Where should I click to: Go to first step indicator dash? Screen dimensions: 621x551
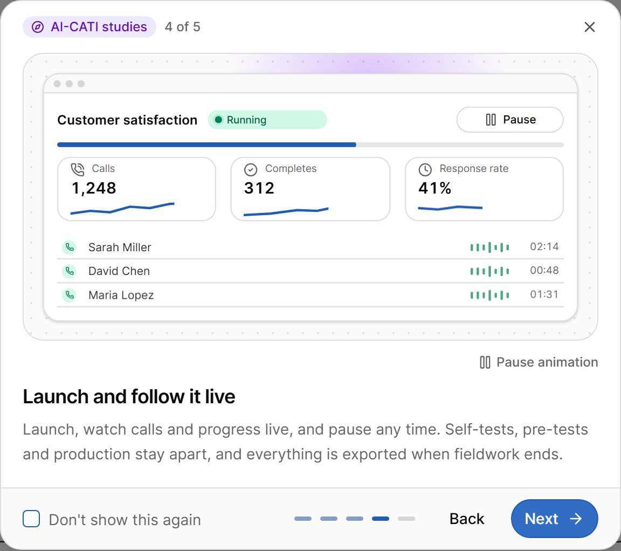point(303,519)
